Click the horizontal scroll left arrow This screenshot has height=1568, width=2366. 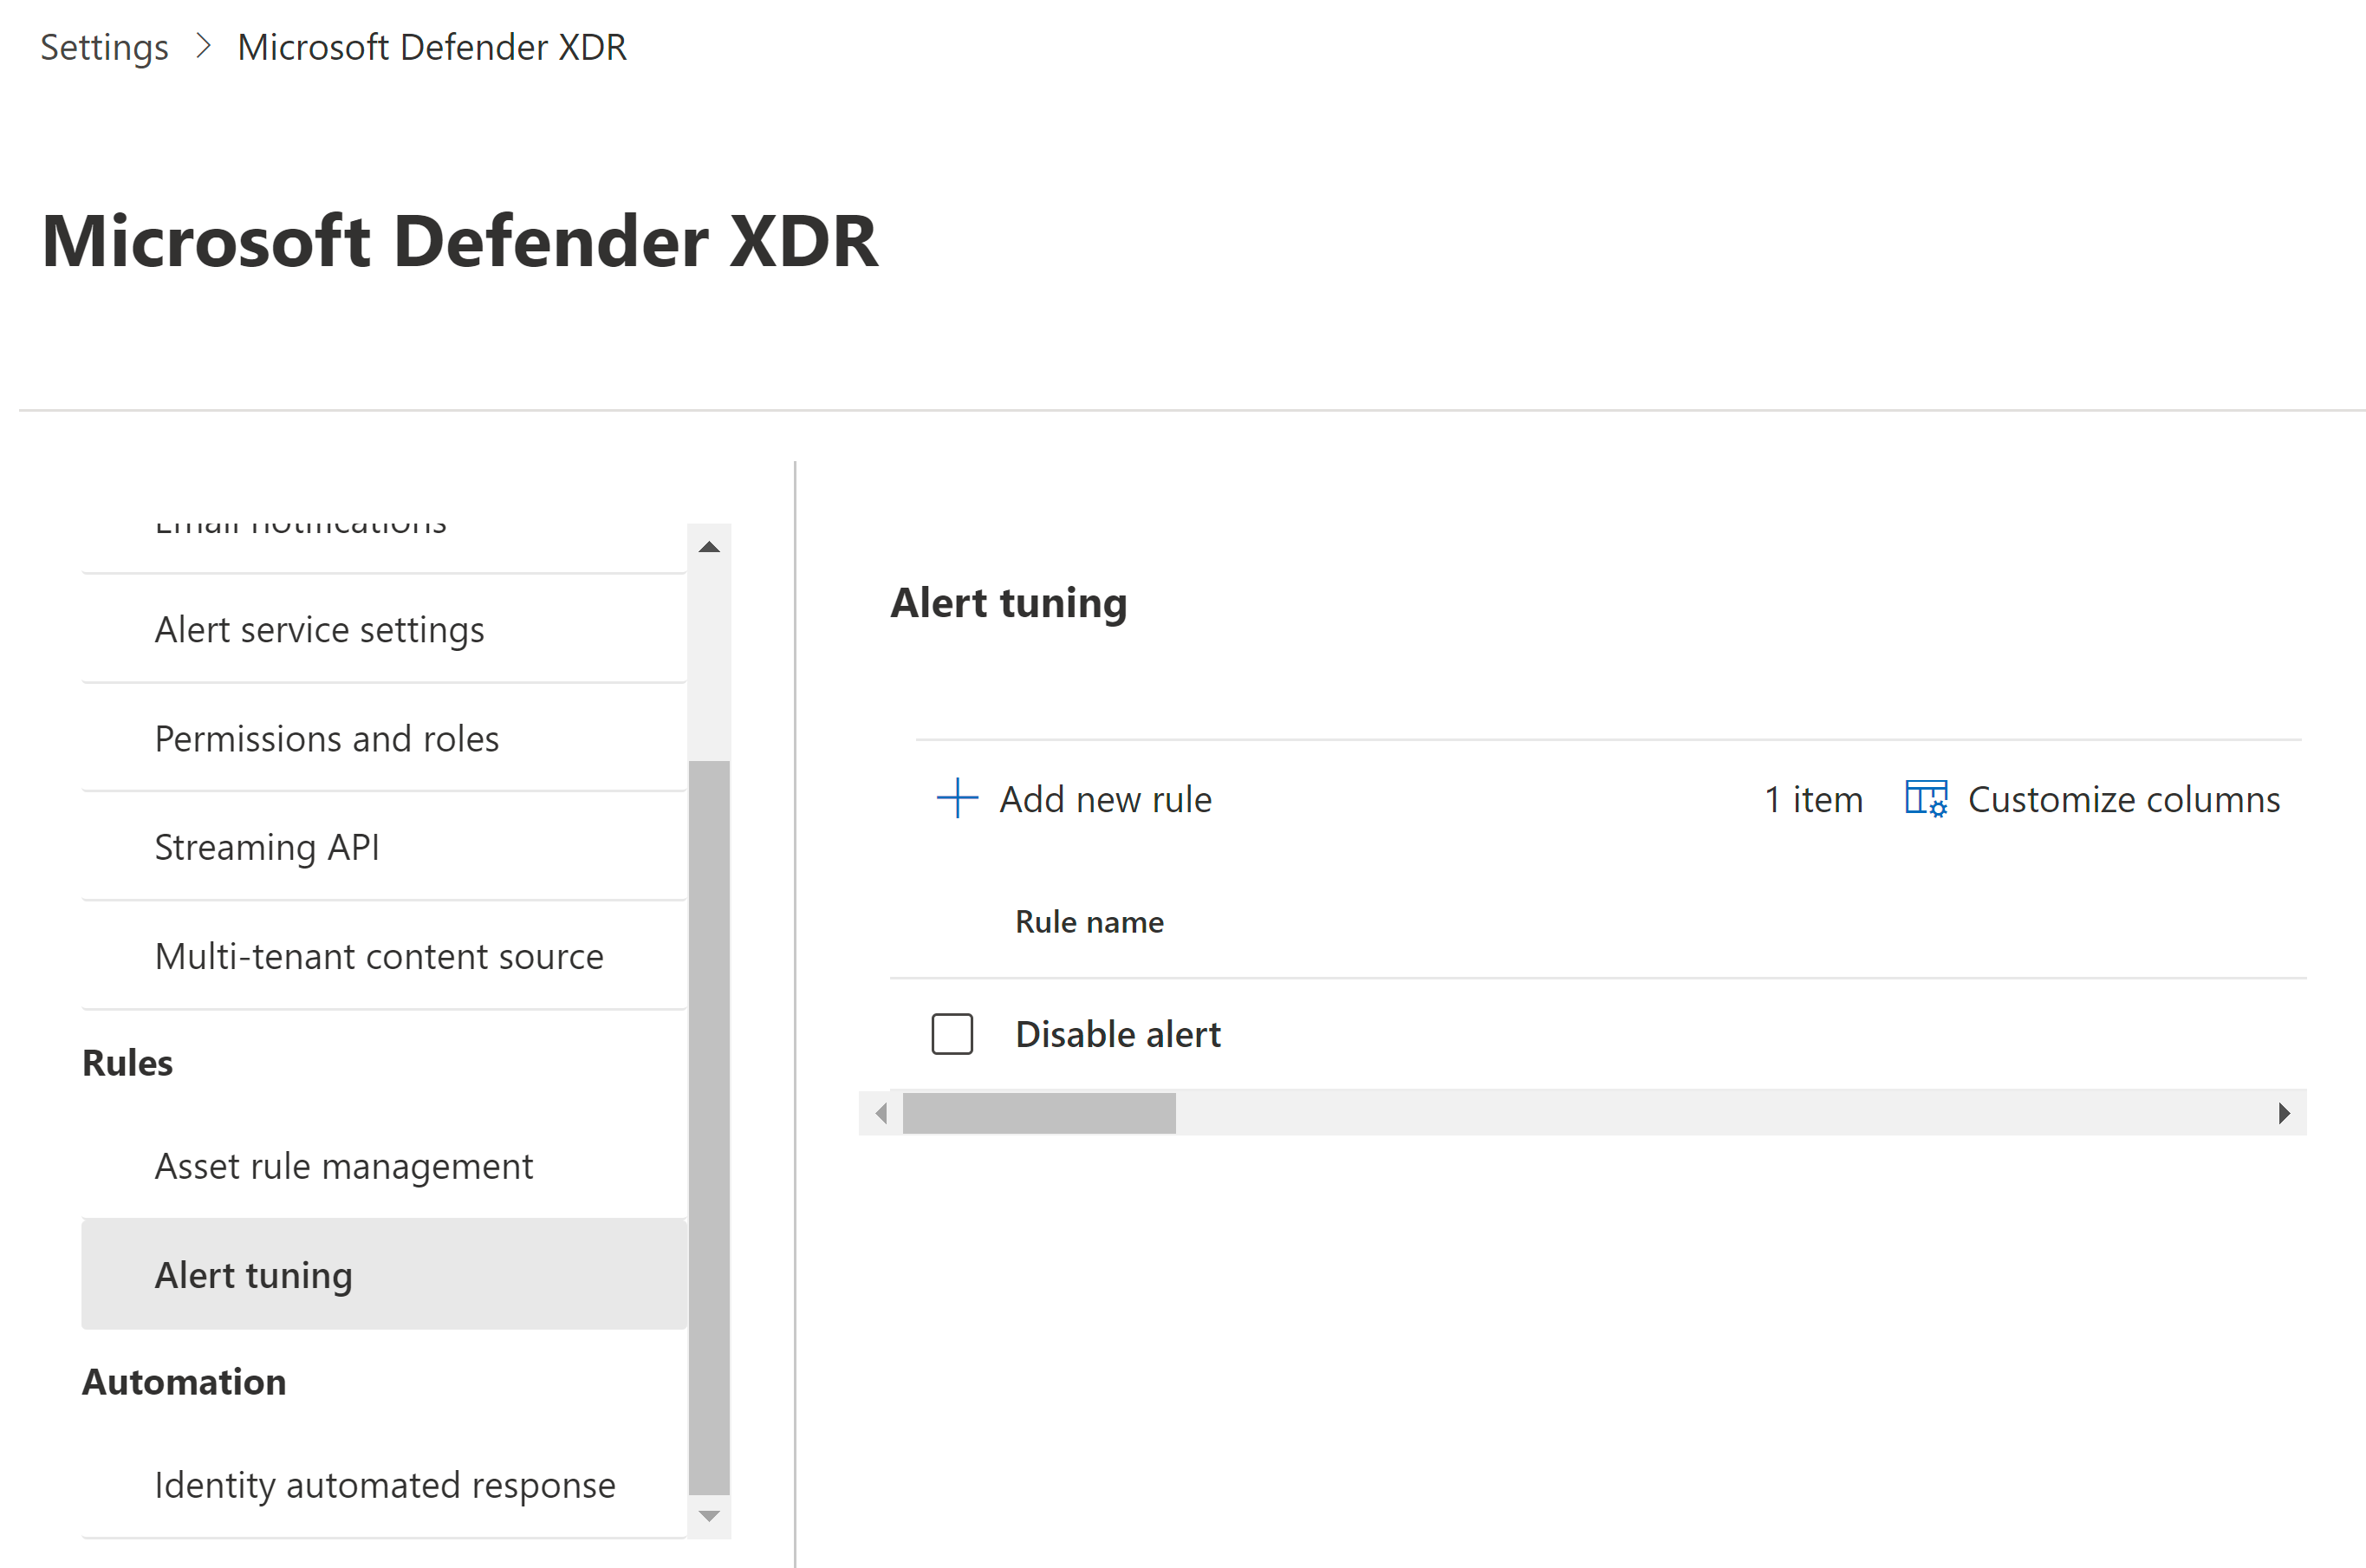881,1113
